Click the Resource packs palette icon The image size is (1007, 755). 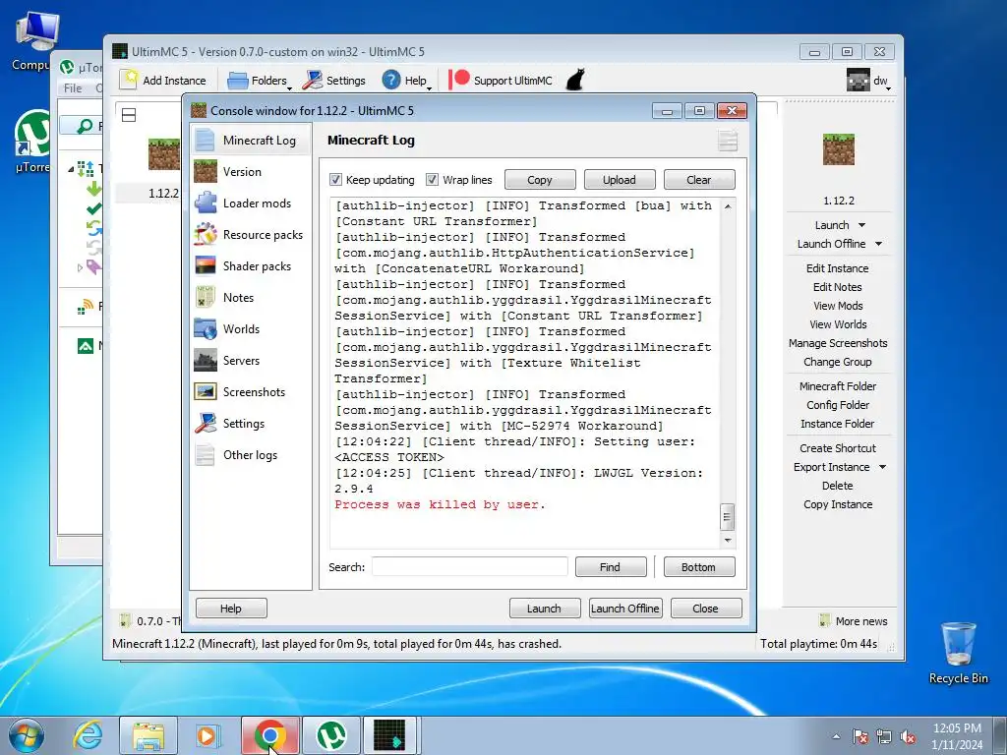(x=205, y=234)
